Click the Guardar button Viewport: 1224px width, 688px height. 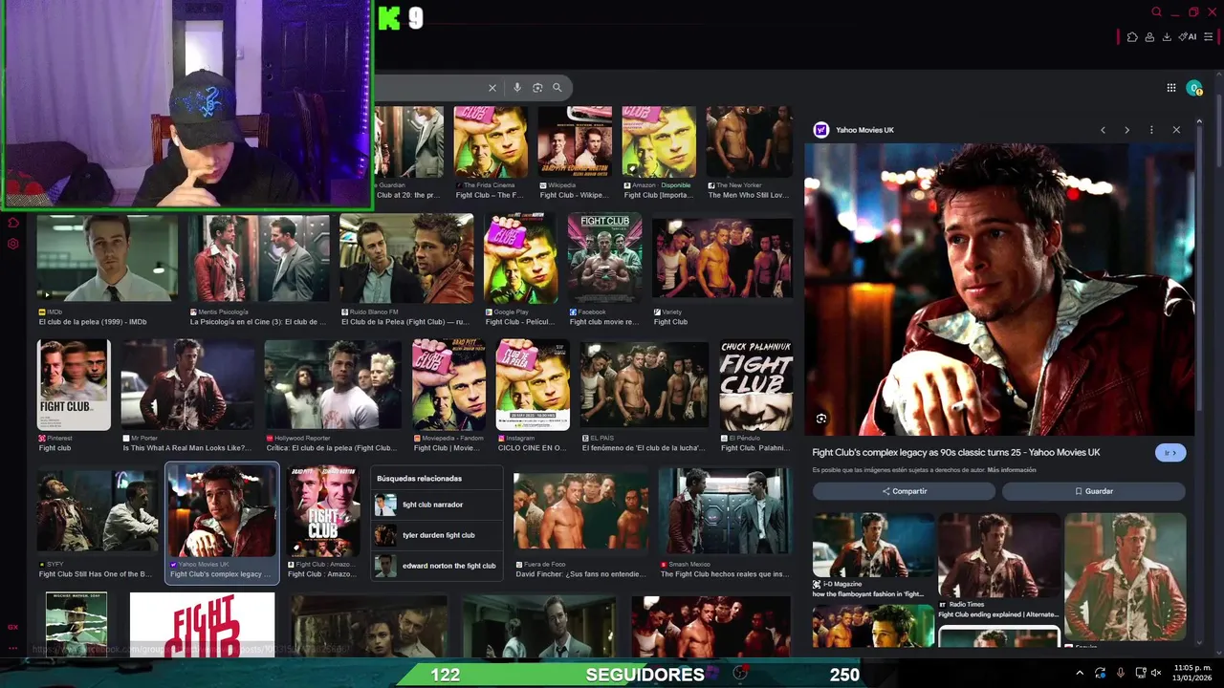click(x=1094, y=491)
